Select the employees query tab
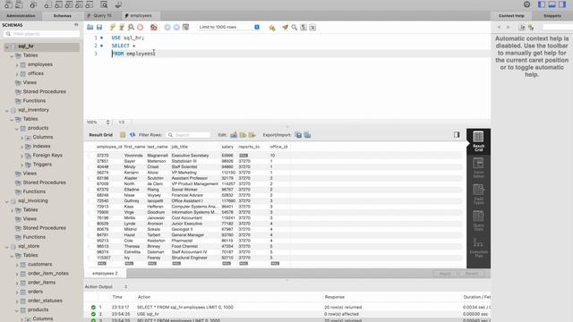This screenshot has width=573, height=322. coord(141,16)
